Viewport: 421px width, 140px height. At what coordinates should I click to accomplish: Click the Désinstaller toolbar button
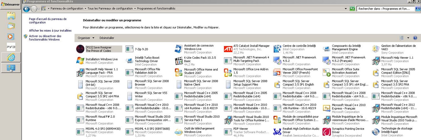[107, 38]
